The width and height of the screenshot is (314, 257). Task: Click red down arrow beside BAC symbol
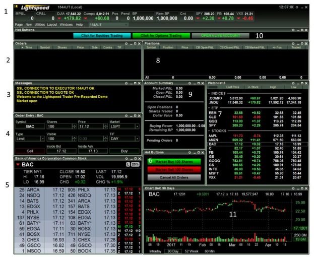(x=18, y=164)
